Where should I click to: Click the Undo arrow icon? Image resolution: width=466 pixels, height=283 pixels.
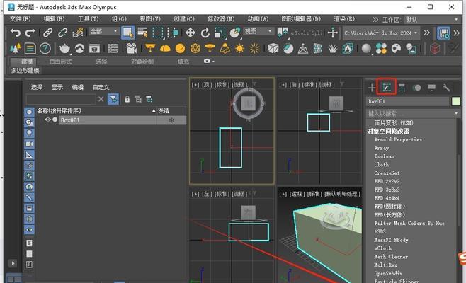[x=15, y=33]
